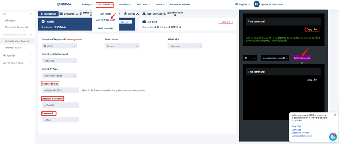Click the Unlimited Connection link
This screenshot has height=144, width=339.
tap(302, 136)
